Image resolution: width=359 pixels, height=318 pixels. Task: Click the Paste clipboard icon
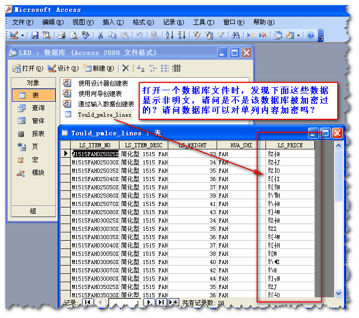click(x=125, y=35)
